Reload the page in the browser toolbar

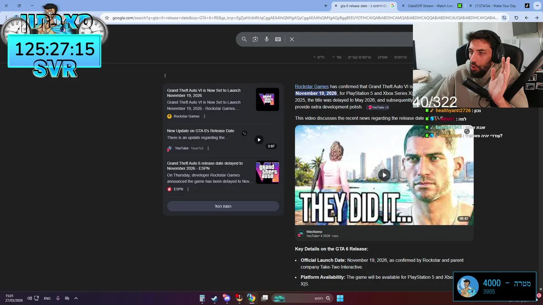pyautogui.click(x=516, y=18)
